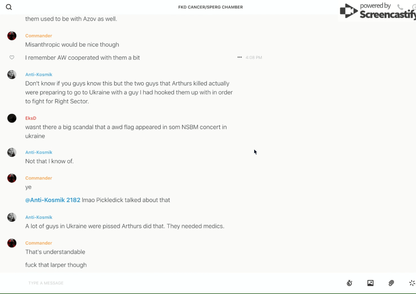Like the AW cooperated message with heart

pos(12,58)
